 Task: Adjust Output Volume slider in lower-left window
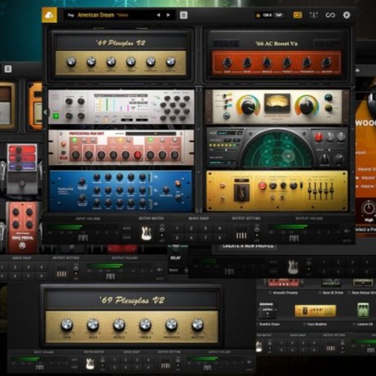110,277
